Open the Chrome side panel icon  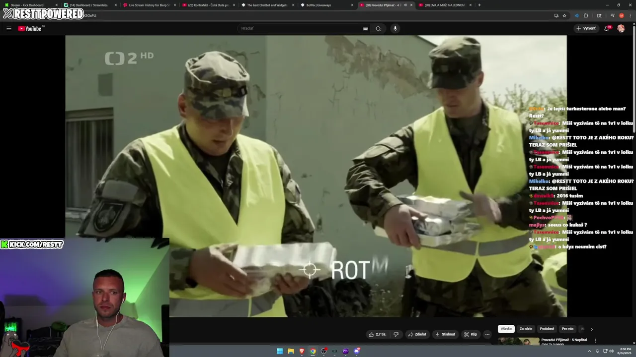pos(599,15)
